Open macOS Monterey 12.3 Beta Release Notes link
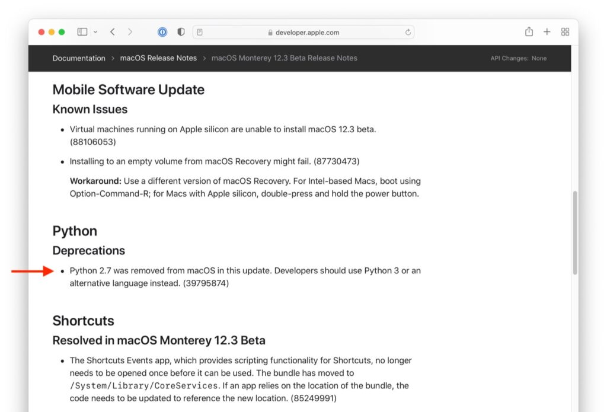The image size is (607, 412). [x=285, y=58]
